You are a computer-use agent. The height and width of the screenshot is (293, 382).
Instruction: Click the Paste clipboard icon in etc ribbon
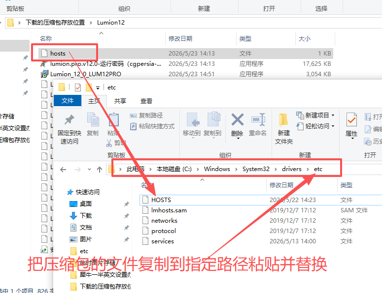coord(113,119)
